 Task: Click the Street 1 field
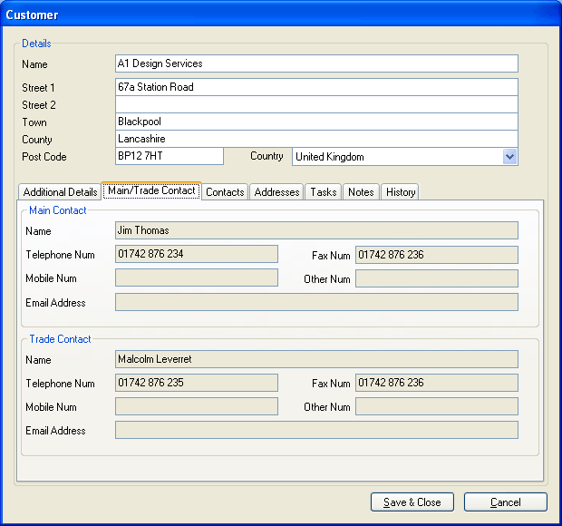point(316,87)
